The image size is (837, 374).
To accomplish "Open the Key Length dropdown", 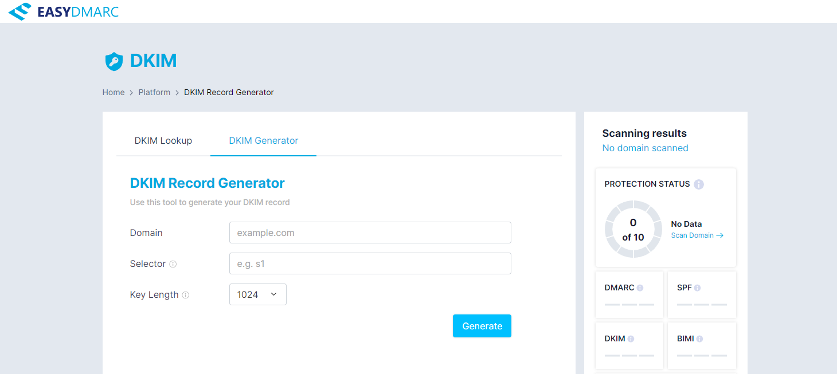I will [257, 294].
